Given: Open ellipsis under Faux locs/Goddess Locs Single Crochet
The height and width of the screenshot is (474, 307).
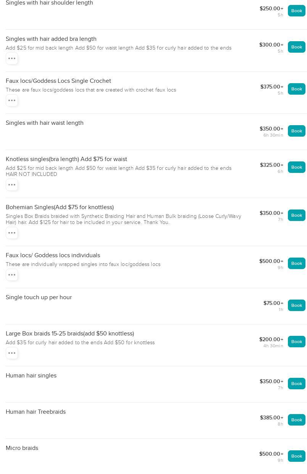Looking at the screenshot, I should tap(12, 100).
